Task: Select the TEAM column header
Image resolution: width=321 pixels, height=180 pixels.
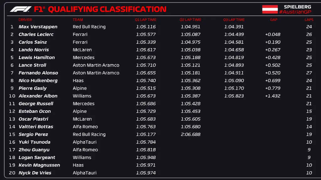Action: tap(78, 20)
